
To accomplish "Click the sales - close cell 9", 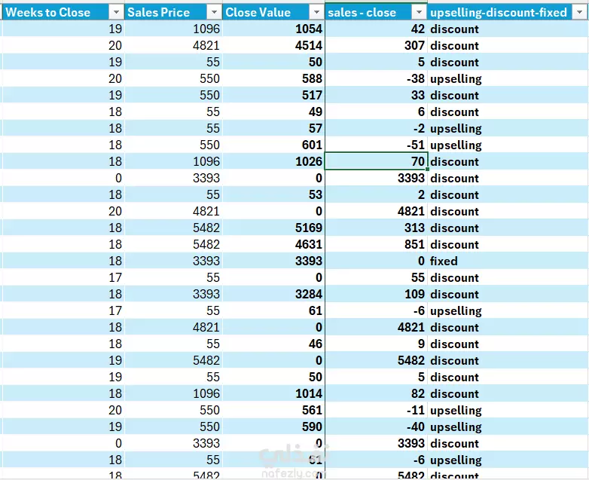I will coord(376,344).
